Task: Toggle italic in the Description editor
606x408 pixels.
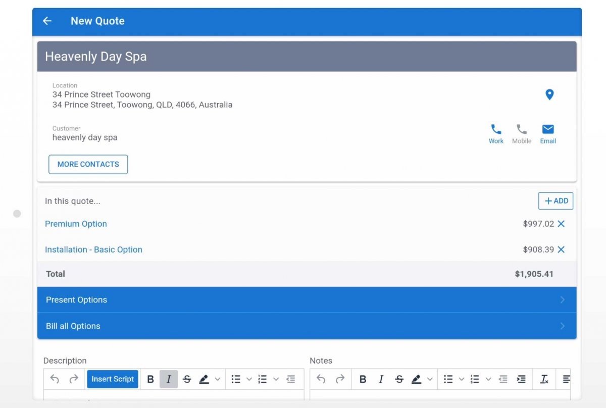Action: click(x=169, y=379)
